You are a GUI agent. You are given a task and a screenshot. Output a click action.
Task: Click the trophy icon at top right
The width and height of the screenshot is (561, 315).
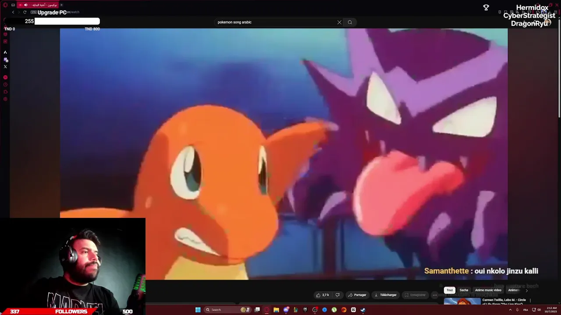pyautogui.click(x=486, y=7)
